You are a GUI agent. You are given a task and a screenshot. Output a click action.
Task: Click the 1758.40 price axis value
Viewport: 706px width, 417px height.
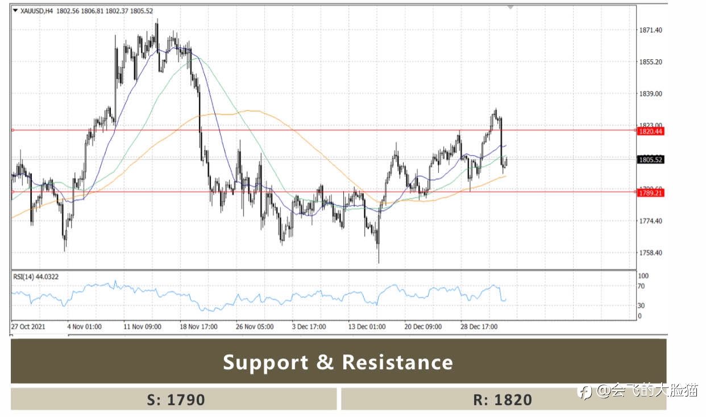point(650,253)
